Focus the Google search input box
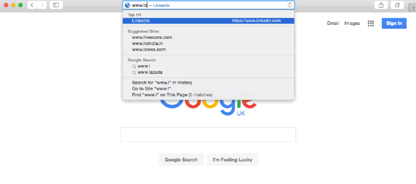Screen dimensions: 416x184 [x=208, y=135]
